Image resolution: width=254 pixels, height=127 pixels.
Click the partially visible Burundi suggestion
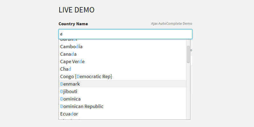click(x=69, y=40)
